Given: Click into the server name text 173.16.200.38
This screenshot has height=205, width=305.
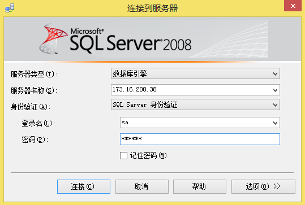Looking at the screenshot, I should coord(135,89).
